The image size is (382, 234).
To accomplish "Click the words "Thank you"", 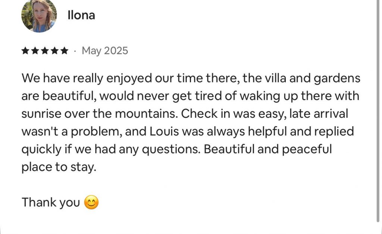I will [x=51, y=203].
